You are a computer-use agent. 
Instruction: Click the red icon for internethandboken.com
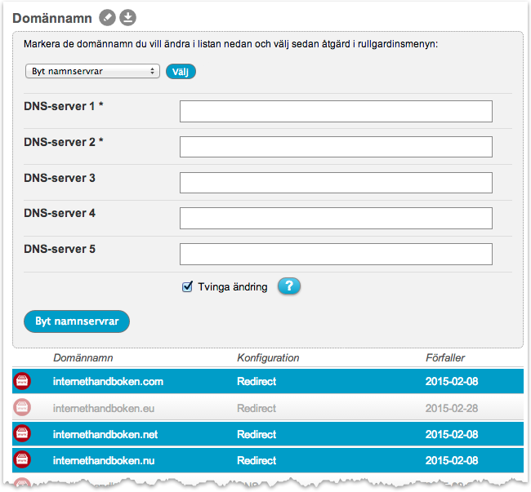(22, 381)
